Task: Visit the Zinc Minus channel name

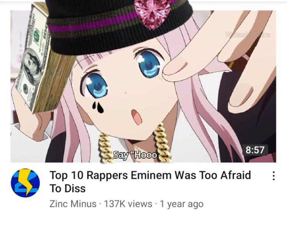Action: coord(73,204)
